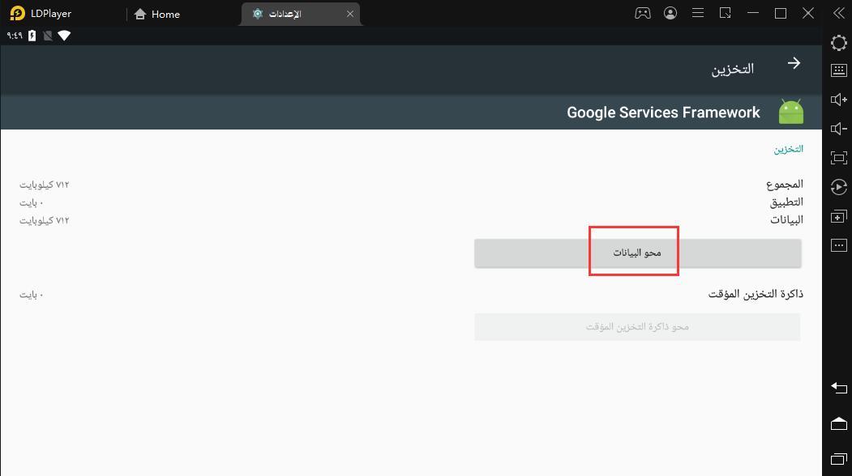The image size is (852, 476).
Task: Decrease volume using sidebar speaker minus
Action: pyautogui.click(x=838, y=129)
